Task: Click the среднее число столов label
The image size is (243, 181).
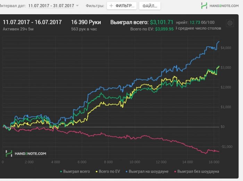Action: (200, 28)
